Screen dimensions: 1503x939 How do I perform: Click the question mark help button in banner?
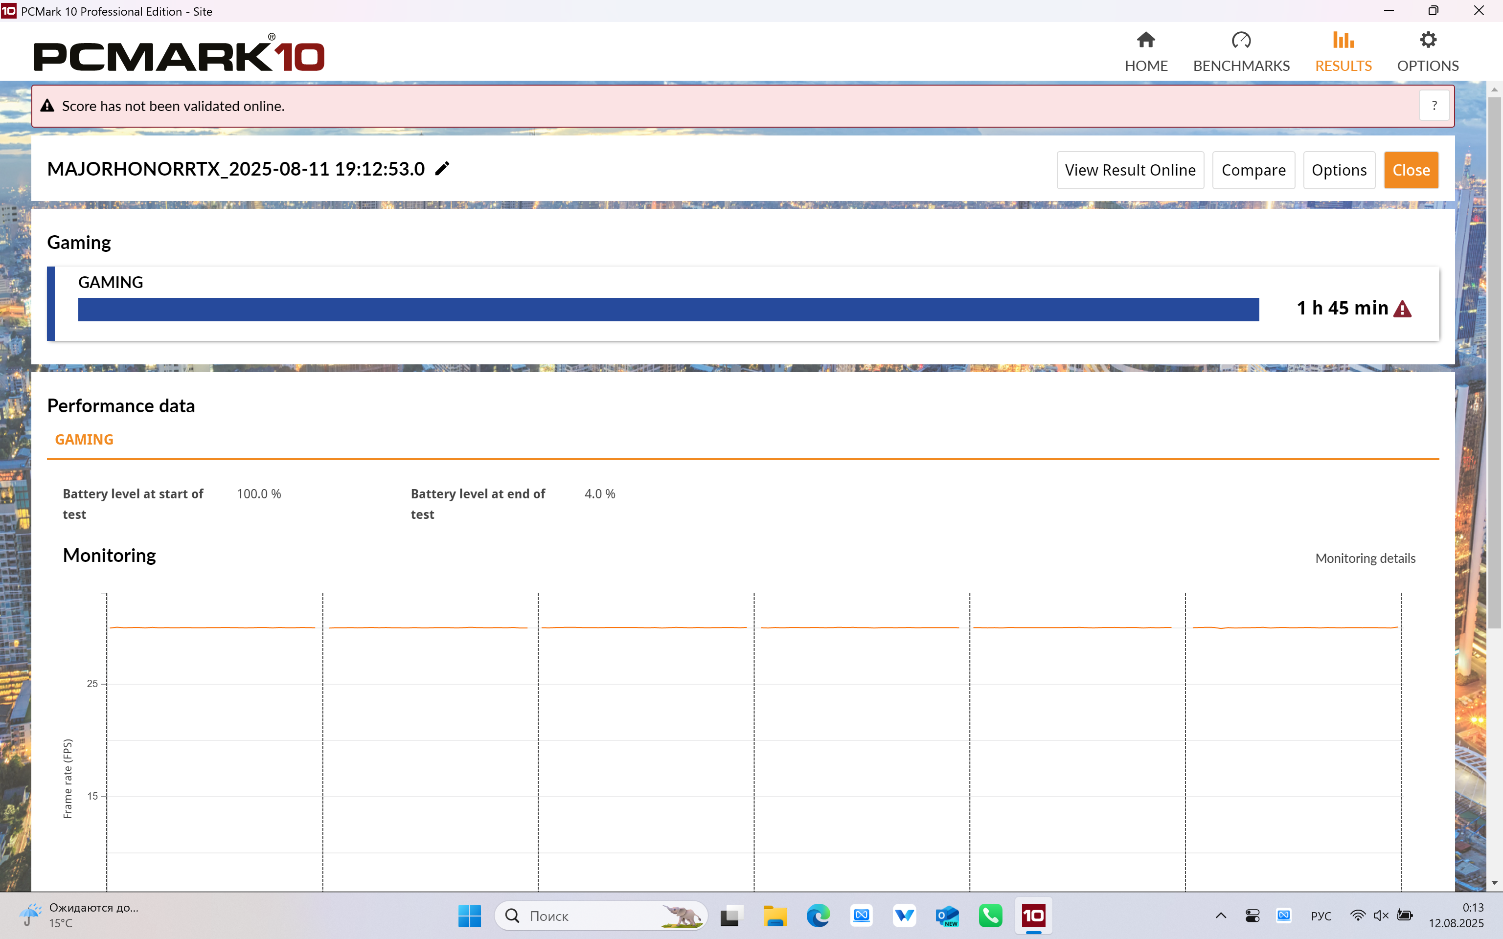pos(1434,106)
